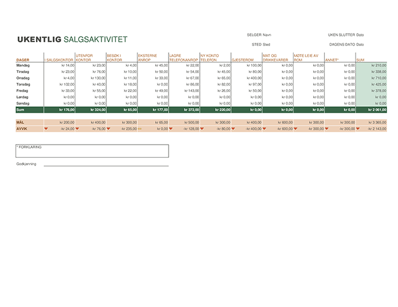Viewport: 398px width, 307px height.
Task: Click the red down arrow under I SALGSKONTOR
Action: point(46,129)
